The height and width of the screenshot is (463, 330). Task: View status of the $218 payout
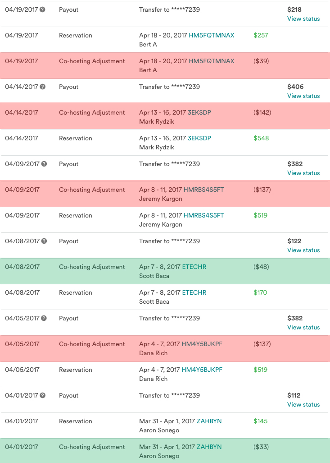click(x=303, y=19)
